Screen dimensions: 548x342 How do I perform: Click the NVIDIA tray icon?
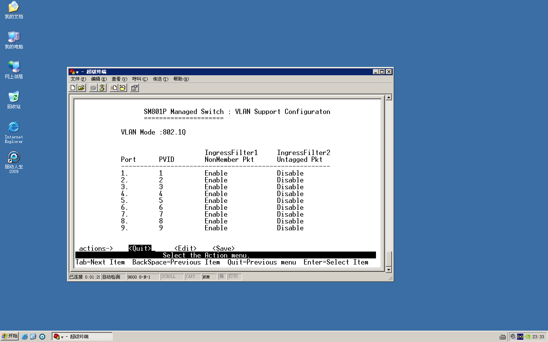coord(527,337)
